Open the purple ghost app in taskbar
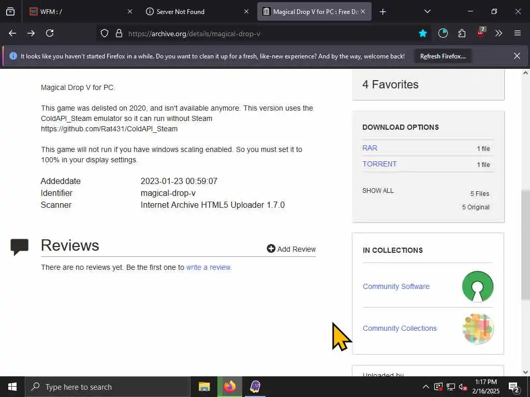The image size is (530, 397). [255, 387]
